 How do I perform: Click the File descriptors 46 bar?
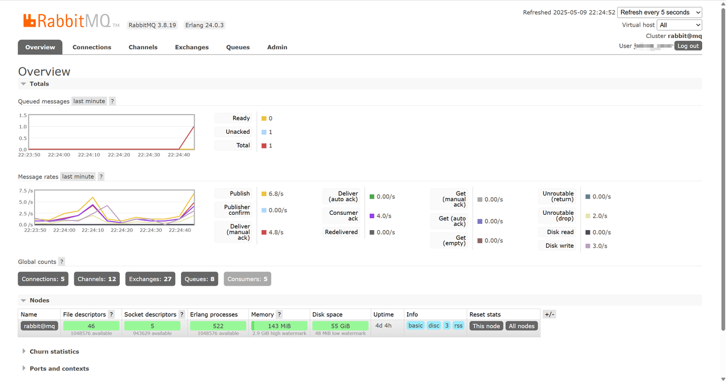(x=91, y=326)
